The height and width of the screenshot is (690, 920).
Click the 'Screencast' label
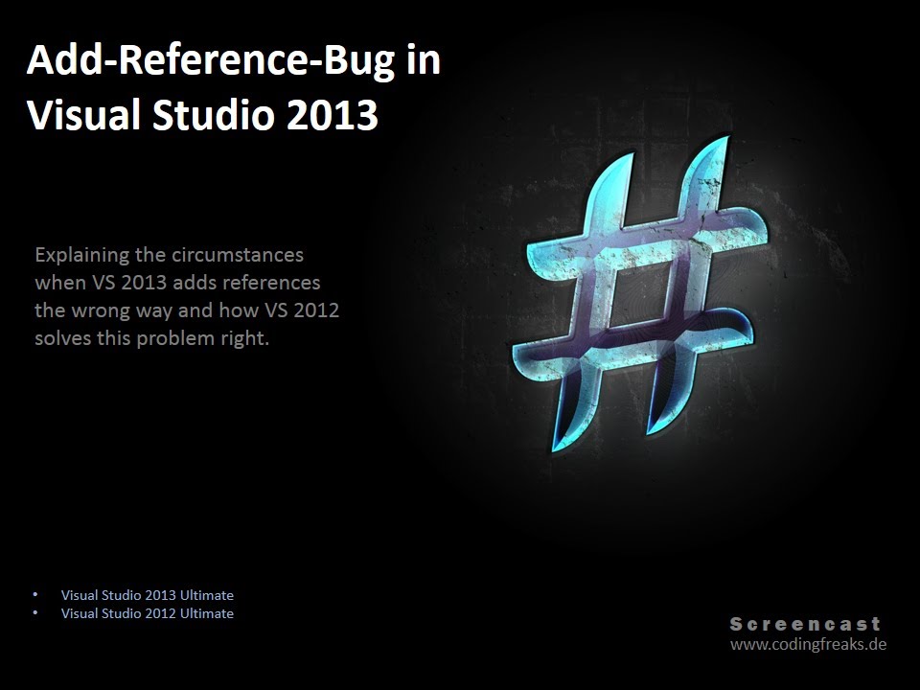pos(806,624)
